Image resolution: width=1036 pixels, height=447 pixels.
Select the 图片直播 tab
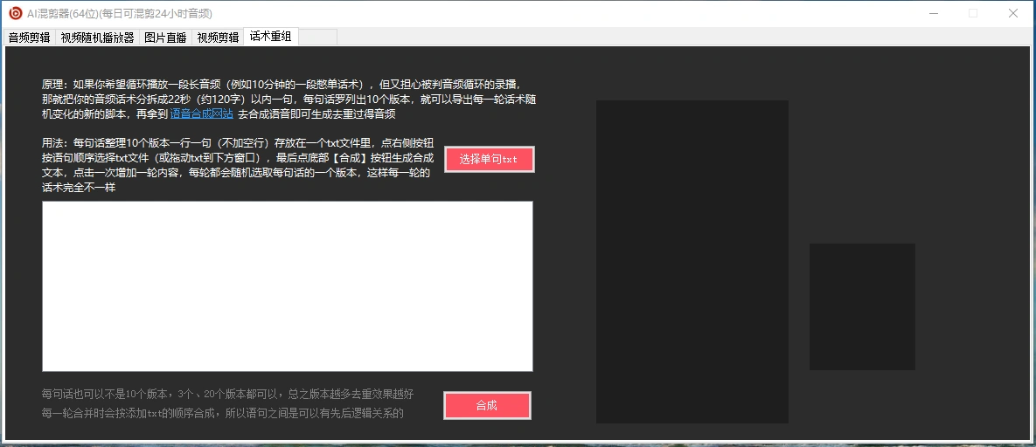165,38
